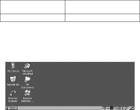Click the Recycle Bin text label
This screenshot has height=110, width=140.
13,85
